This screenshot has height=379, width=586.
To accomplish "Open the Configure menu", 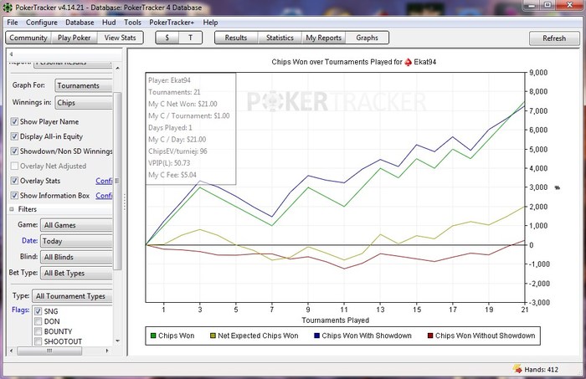I will pyautogui.click(x=42, y=23).
